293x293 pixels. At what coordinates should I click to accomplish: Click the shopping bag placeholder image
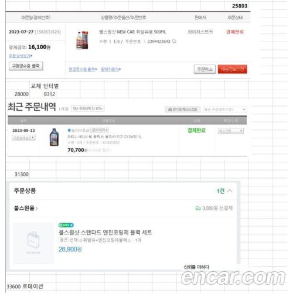(x=33, y=243)
